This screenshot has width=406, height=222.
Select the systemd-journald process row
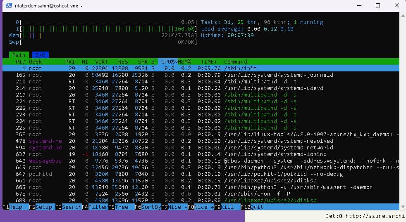pyautogui.click(x=201, y=75)
